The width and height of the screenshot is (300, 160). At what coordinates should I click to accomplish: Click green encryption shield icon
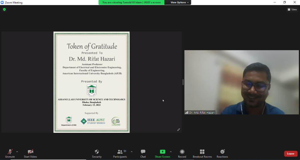click(5, 9)
